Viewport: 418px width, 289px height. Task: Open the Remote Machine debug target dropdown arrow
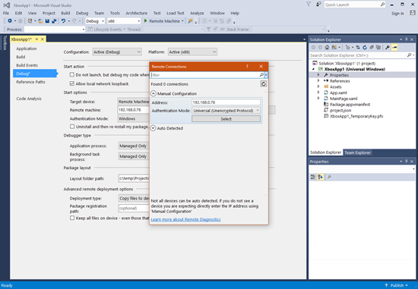(x=182, y=21)
